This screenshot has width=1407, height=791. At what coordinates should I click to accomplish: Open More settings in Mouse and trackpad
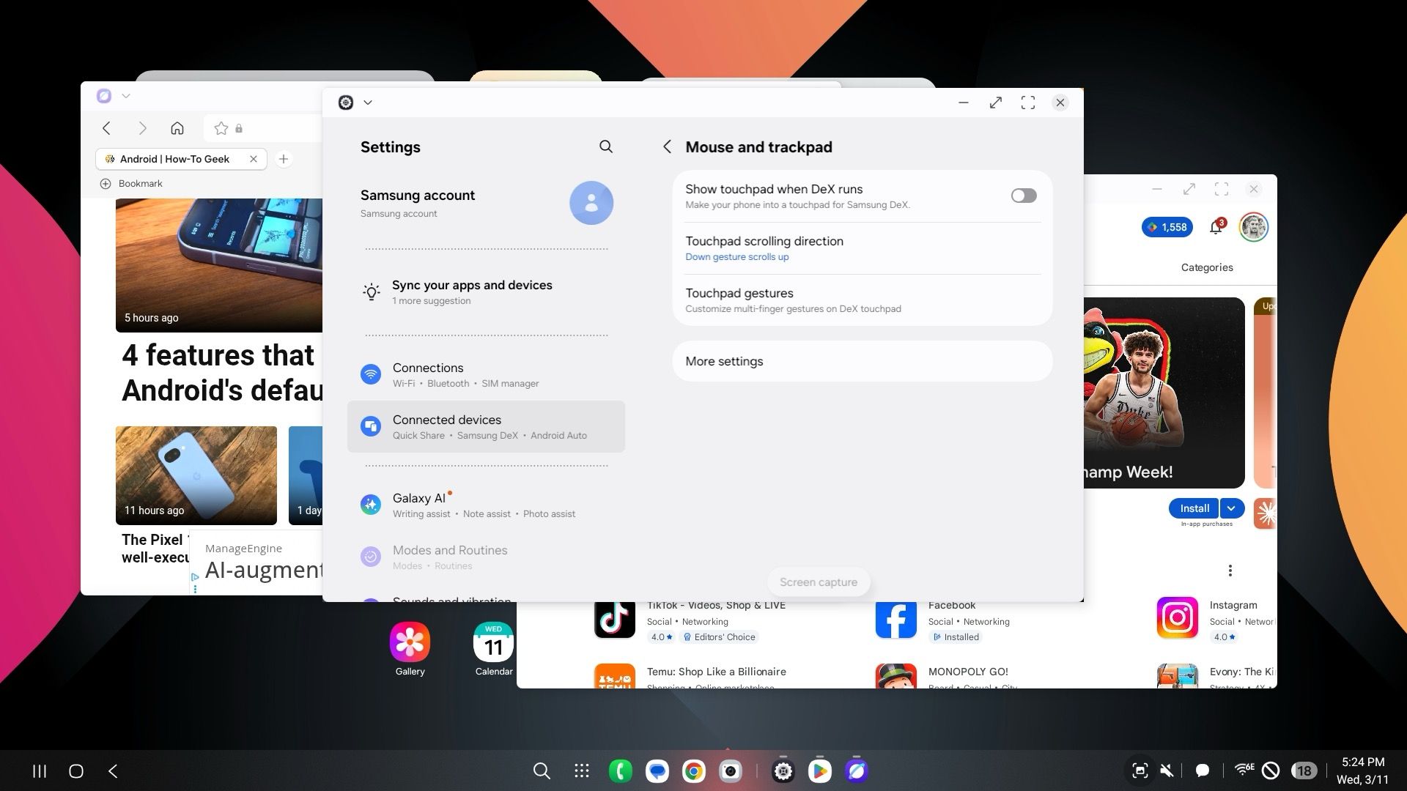click(x=863, y=361)
